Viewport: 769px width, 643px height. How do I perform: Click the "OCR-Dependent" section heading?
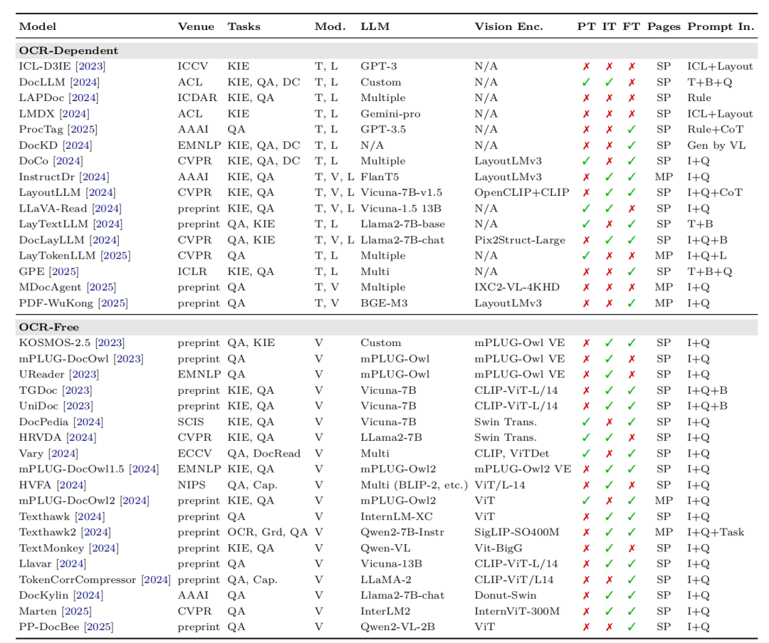click(68, 51)
